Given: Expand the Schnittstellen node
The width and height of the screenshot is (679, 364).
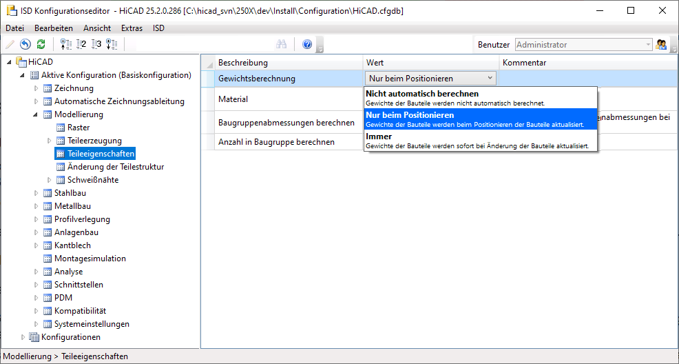Looking at the screenshot, I should tap(36, 285).
